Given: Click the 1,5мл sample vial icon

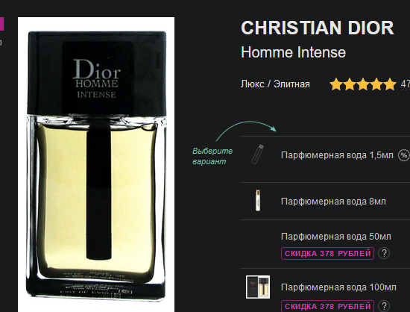Looking at the screenshot, I should point(257,155).
